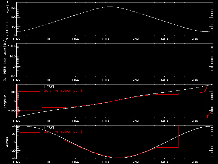Click the 0 tick on Longitude axis

click(x=15, y=101)
